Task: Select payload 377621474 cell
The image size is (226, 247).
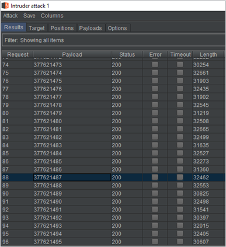Action: pyautogui.click(x=72, y=73)
